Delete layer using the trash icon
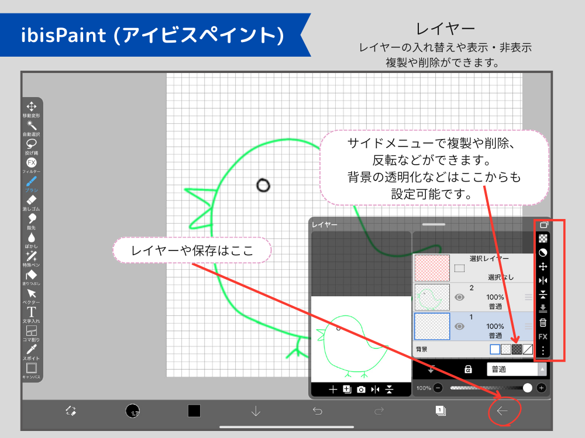Screen dimensions: 585x438 [543, 322]
